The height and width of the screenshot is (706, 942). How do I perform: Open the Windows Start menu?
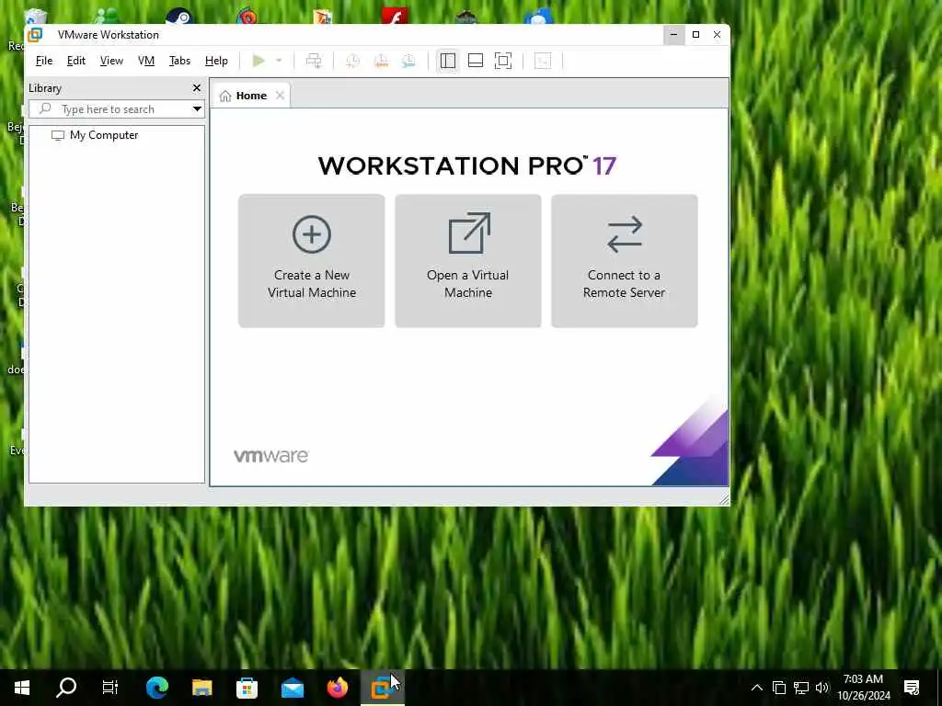pyautogui.click(x=22, y=688)
